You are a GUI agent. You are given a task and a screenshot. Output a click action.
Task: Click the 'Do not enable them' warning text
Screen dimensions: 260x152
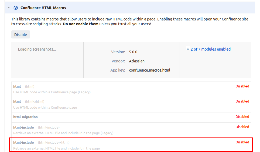(81, 24)
